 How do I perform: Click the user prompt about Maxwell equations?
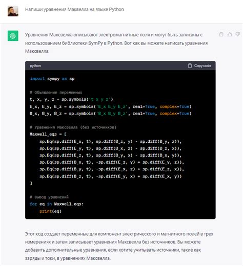[74, 9]
